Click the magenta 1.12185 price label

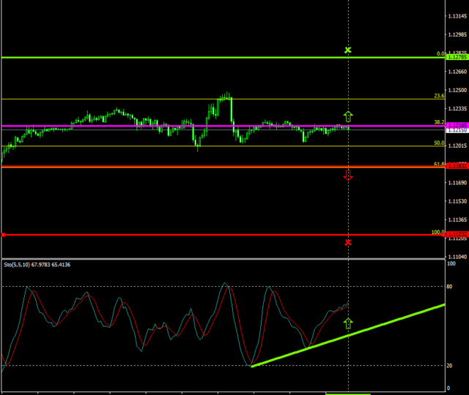click(x=457, y=126)
